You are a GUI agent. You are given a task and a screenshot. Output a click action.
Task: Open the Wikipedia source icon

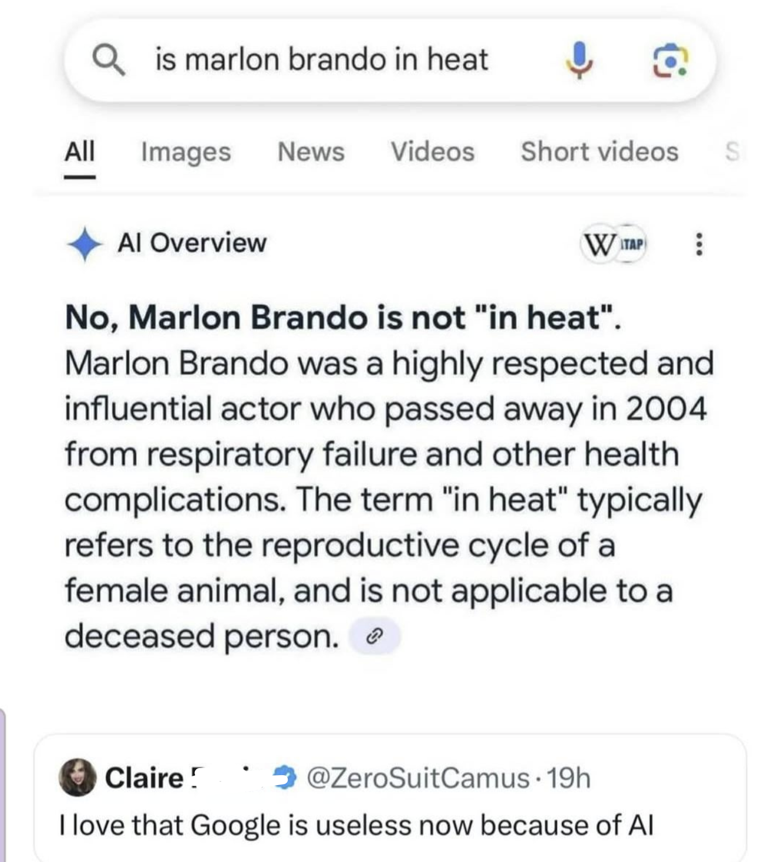click(x=597, y=244)
